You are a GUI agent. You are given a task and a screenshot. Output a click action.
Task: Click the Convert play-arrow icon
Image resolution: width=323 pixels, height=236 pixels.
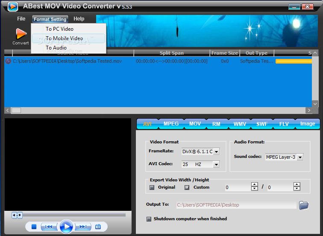tap(21, 34)
